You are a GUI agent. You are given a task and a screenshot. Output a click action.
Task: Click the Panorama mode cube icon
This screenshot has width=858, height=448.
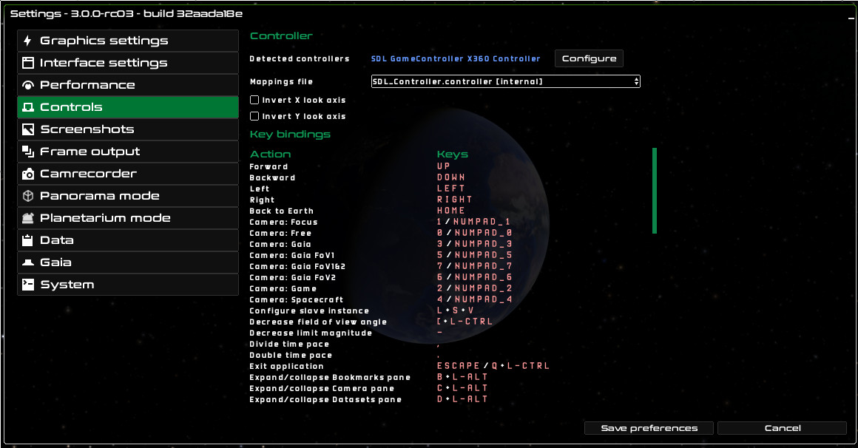28,196
